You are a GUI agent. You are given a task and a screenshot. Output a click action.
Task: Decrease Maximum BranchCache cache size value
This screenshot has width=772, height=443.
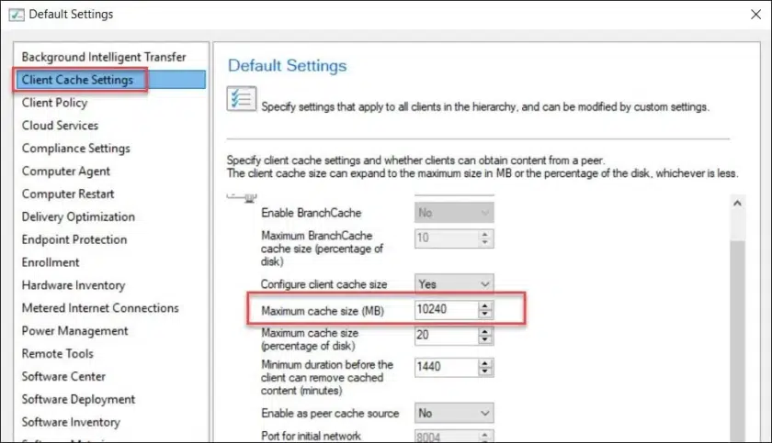(485, 243)
